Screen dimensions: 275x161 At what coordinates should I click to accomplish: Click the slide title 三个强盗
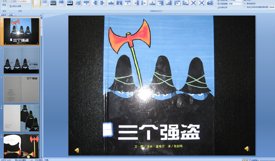159,132
